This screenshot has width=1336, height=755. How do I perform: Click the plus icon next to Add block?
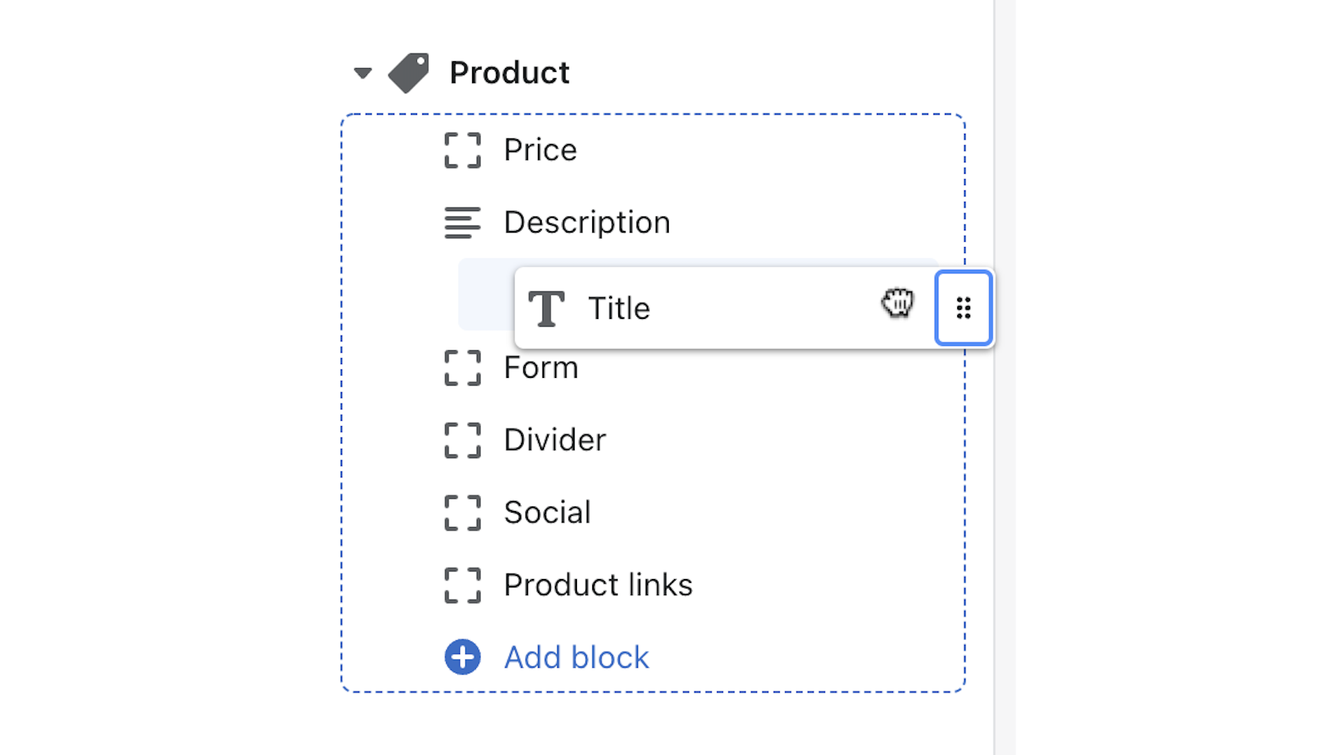[x=462, y=656]
